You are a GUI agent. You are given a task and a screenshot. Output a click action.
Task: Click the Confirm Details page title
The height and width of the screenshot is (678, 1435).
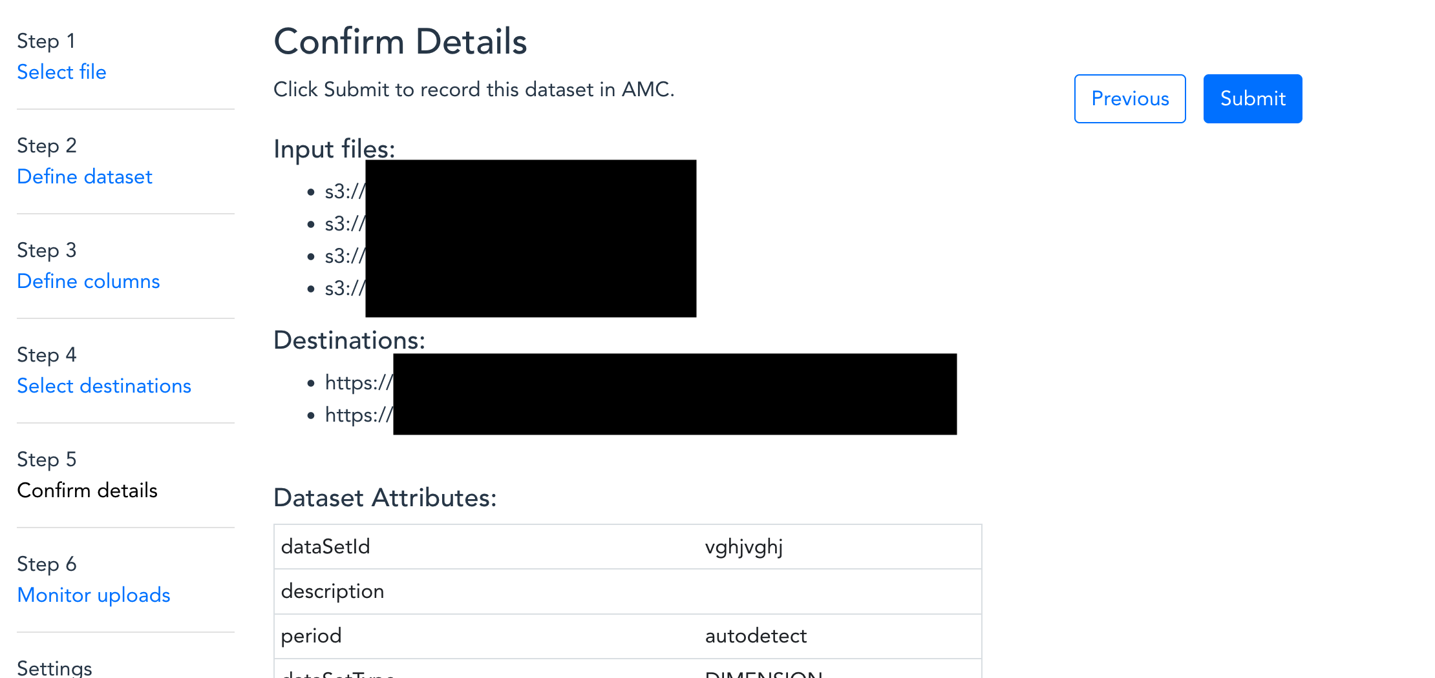(x=401, y=41)
